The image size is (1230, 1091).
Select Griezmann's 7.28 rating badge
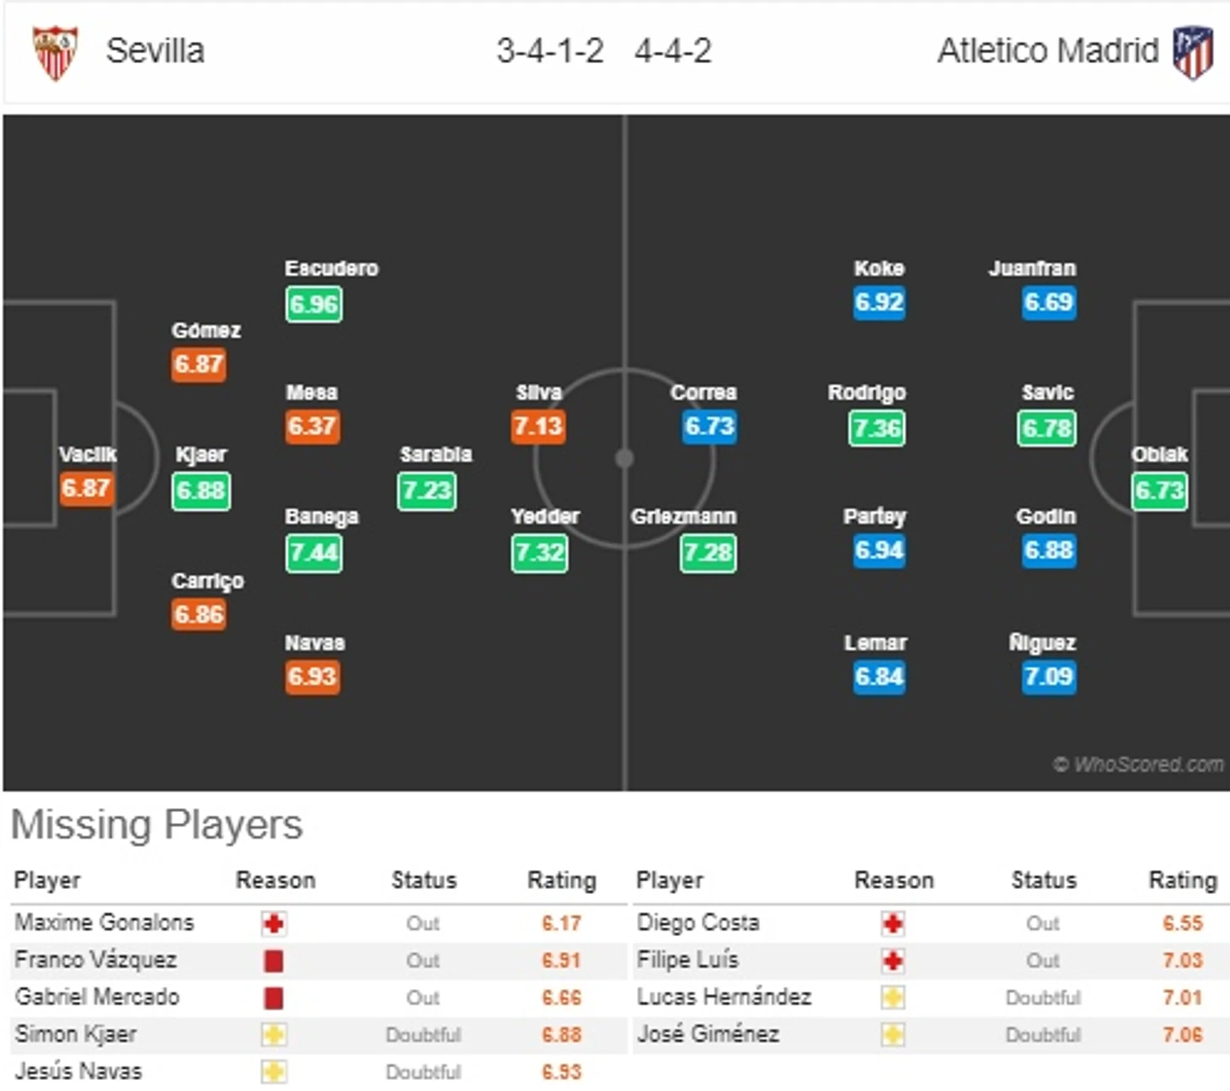point(708,553)
